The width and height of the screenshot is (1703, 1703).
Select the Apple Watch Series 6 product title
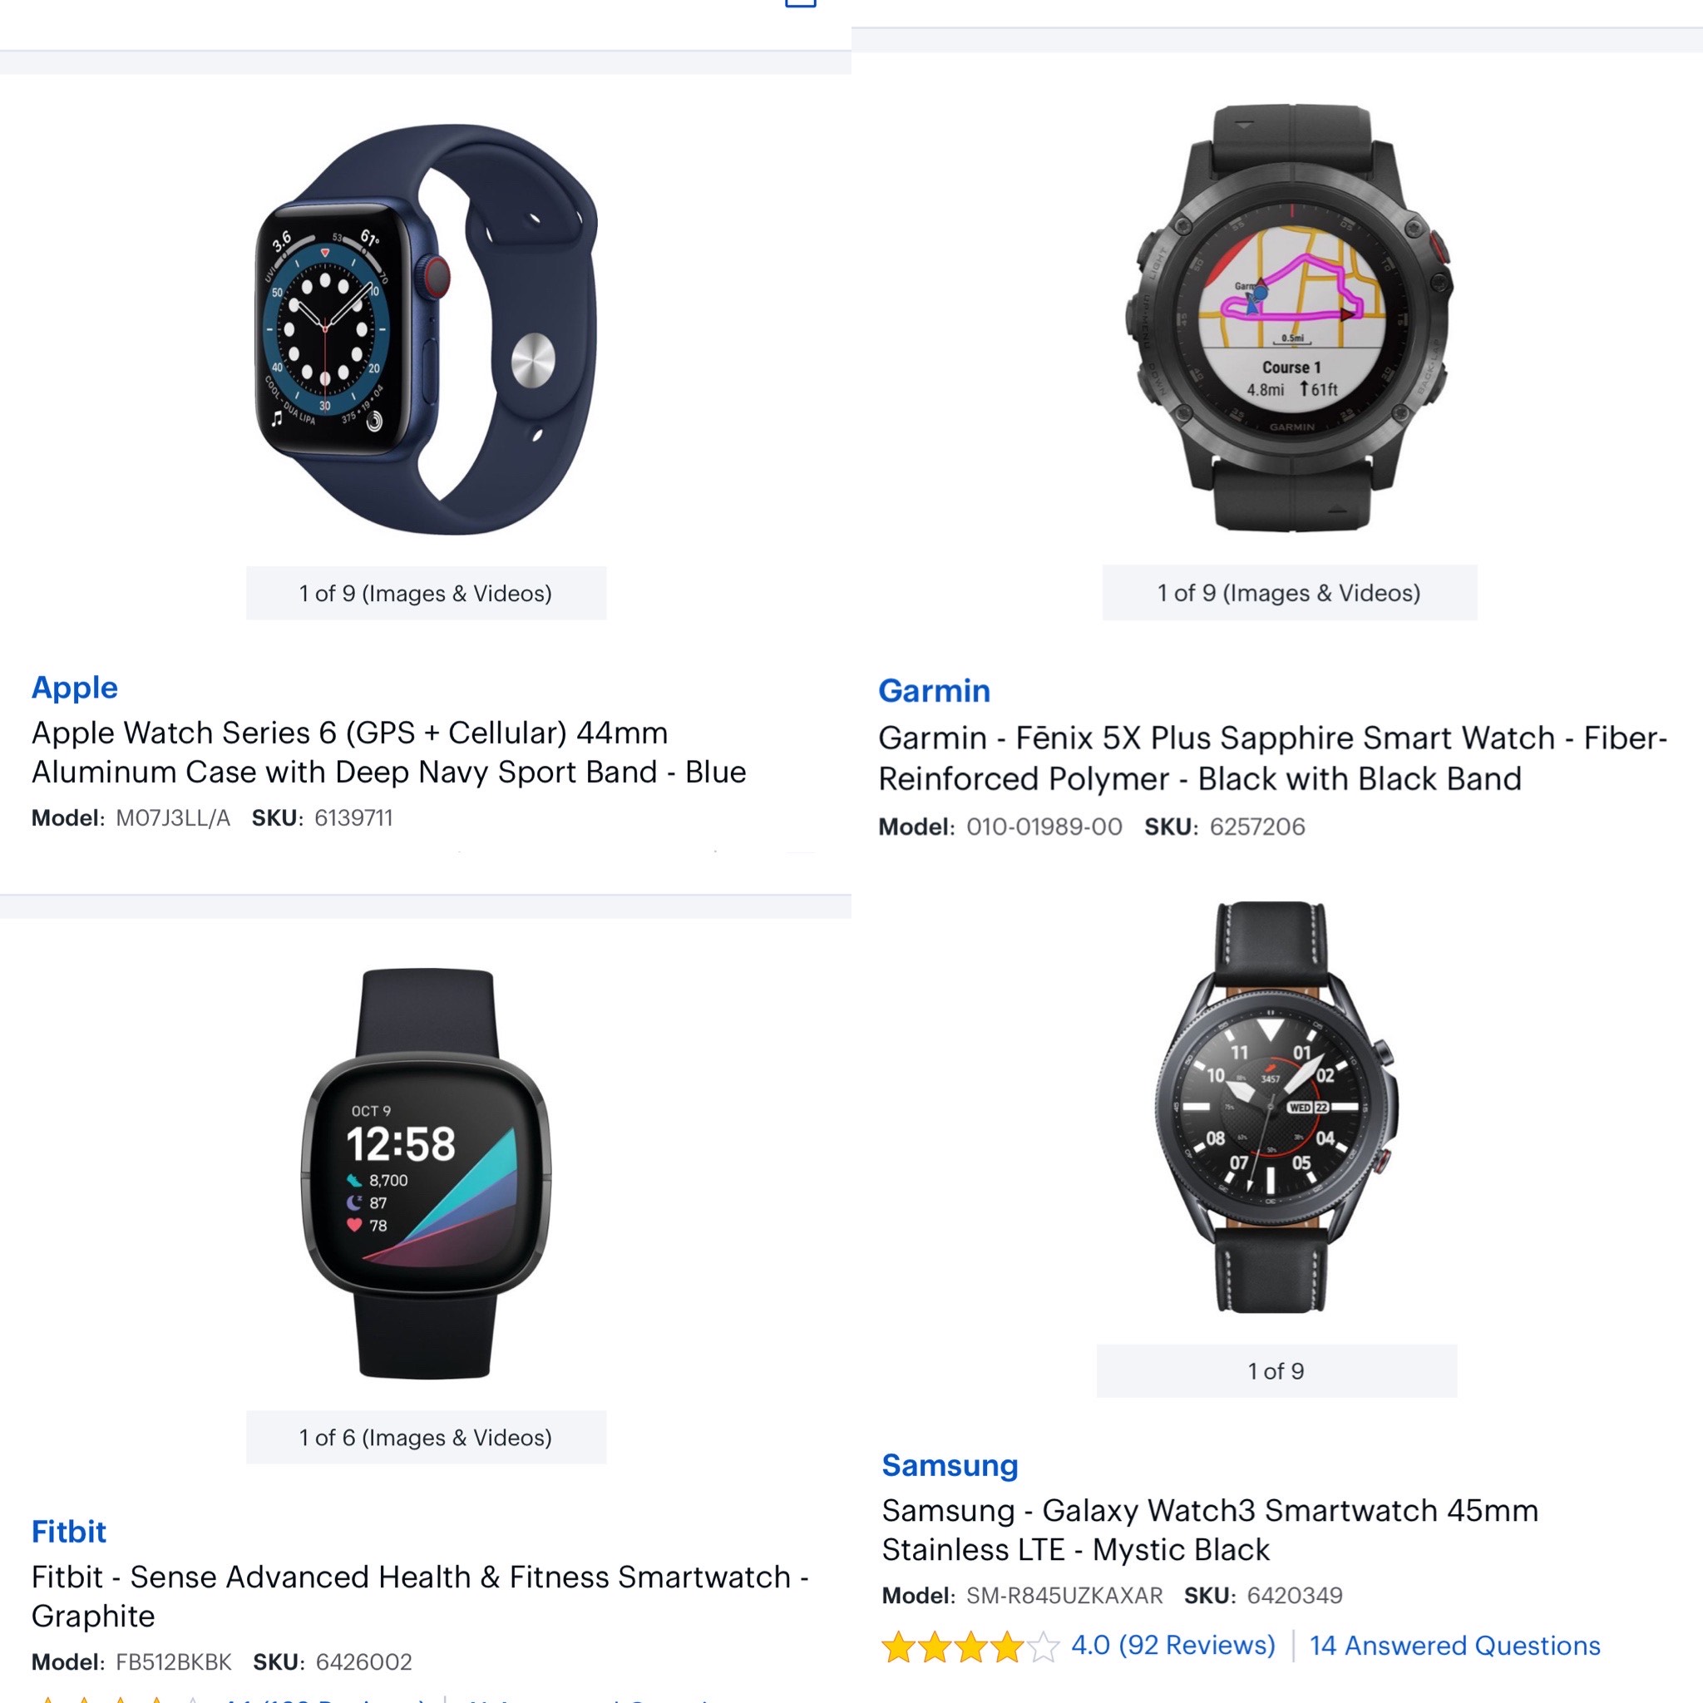click(x=388, y=752)
